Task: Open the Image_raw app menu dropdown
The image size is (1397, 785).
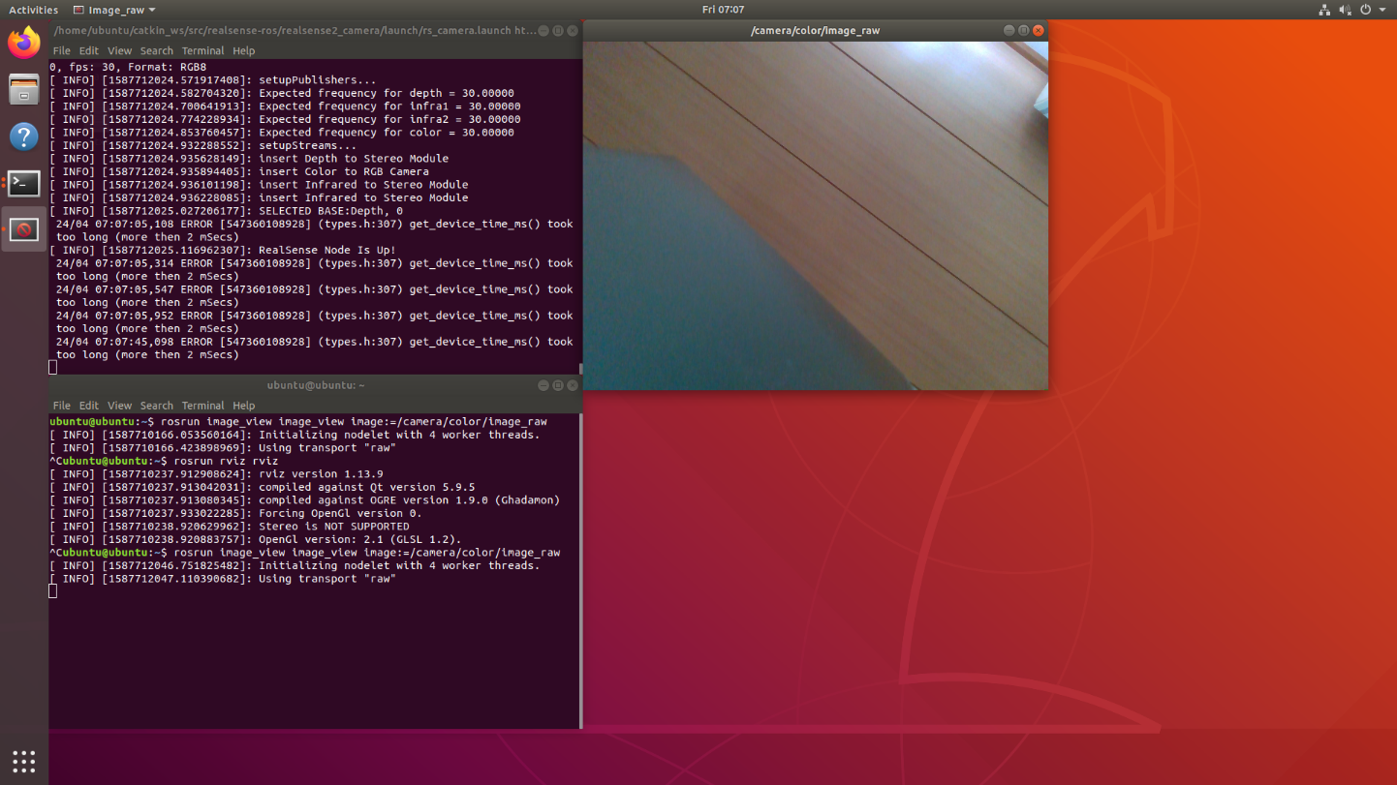Action: [114, 10]
